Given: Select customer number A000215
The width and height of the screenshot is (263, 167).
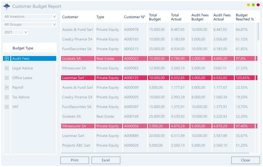Looking at the screenshot, I should [131, 49].
